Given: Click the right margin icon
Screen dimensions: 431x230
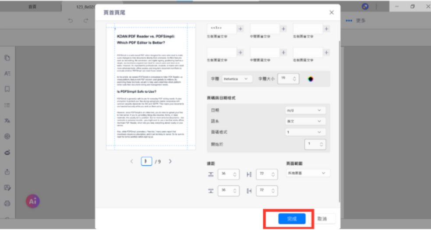Looking at the screenshot, I should coord(249,191).
